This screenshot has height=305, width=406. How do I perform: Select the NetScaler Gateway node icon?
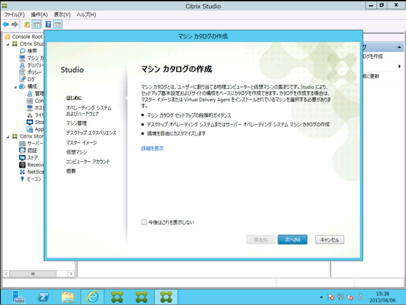pos(23,171)
